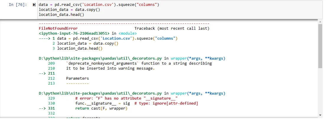326x119 pixels.
Task: Click the output scrollbar thumb
Action: [x=320, y=46]
